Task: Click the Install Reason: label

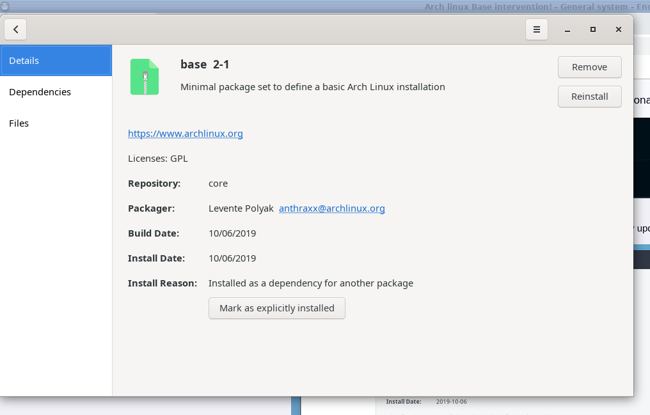Action: point(162,283)
